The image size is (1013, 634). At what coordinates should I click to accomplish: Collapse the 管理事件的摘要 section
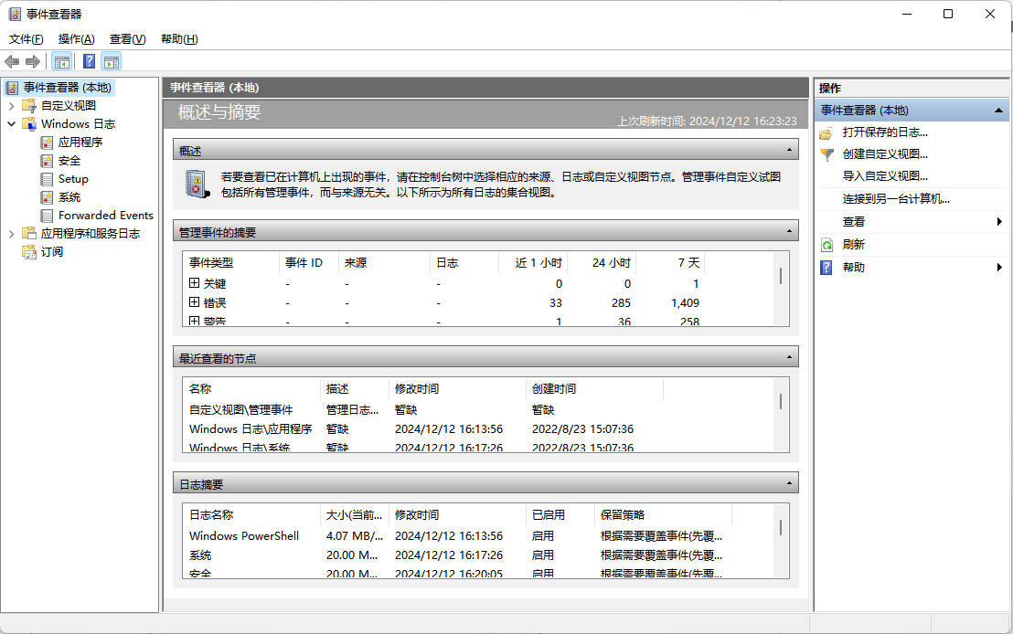(x=789, y=231)
